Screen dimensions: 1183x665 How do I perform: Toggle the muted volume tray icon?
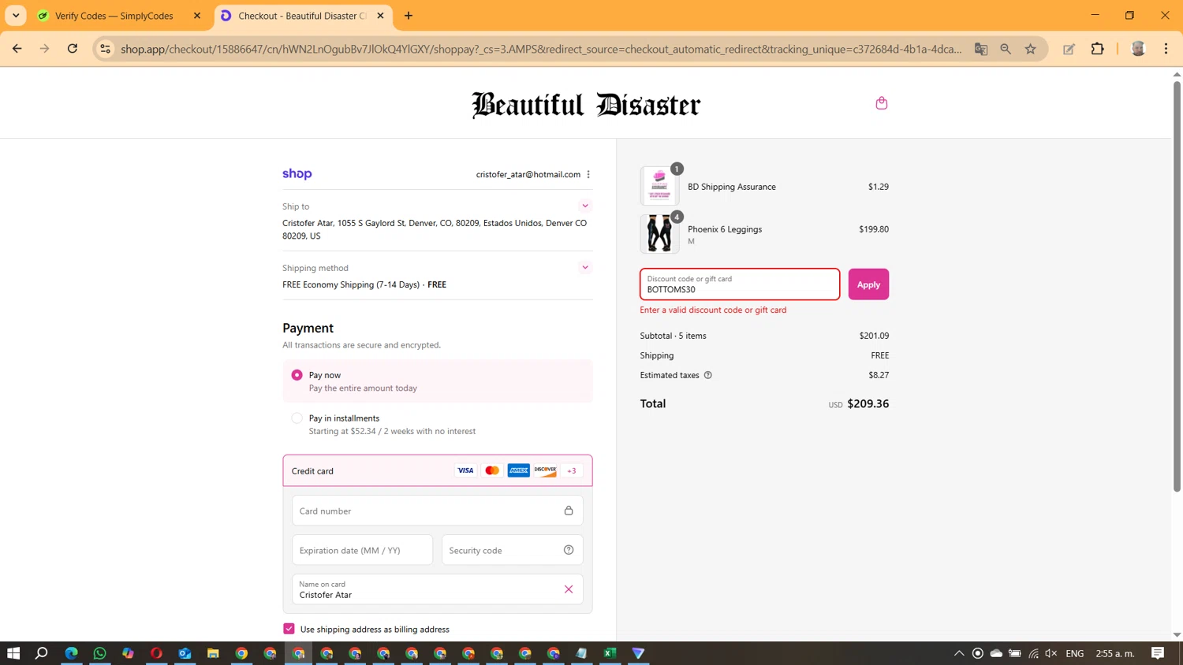(x=1051, y=653)
